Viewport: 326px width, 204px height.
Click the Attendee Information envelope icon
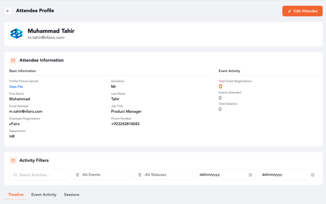point(13,61)
